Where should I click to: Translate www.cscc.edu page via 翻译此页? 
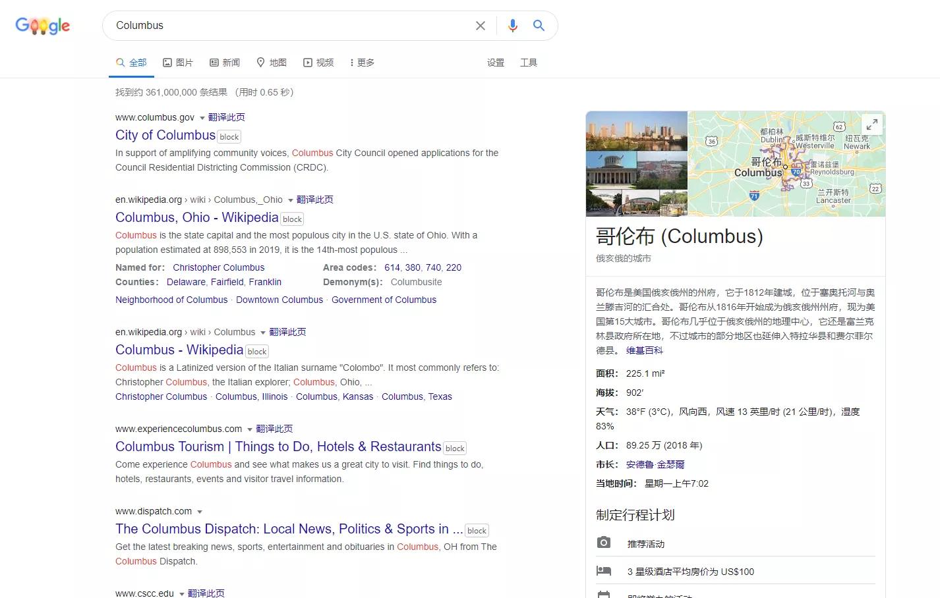206,593
